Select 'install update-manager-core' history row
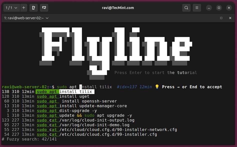237x147 pixels. 64,106
